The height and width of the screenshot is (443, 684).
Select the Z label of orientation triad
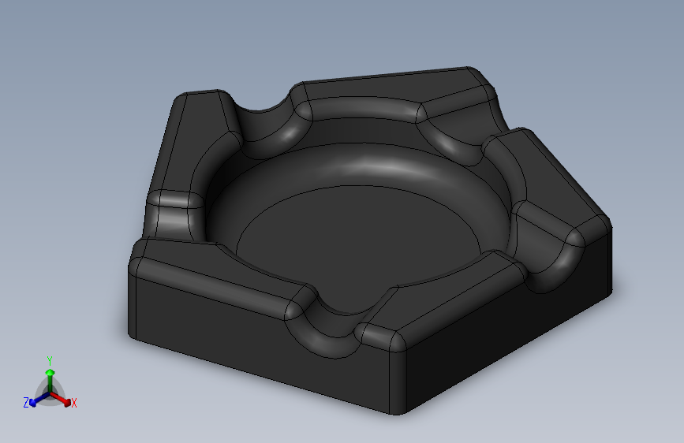26,403
